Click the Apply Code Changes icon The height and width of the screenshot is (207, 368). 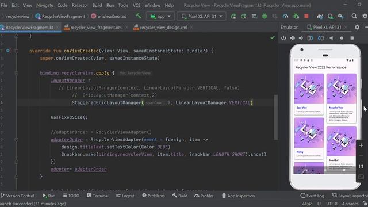click(x=254, y=16)
